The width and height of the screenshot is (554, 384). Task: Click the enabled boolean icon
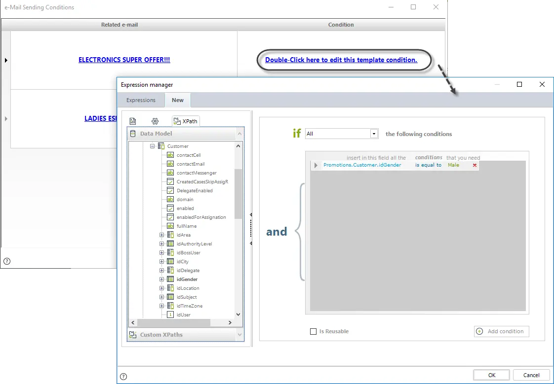point(170,209)
